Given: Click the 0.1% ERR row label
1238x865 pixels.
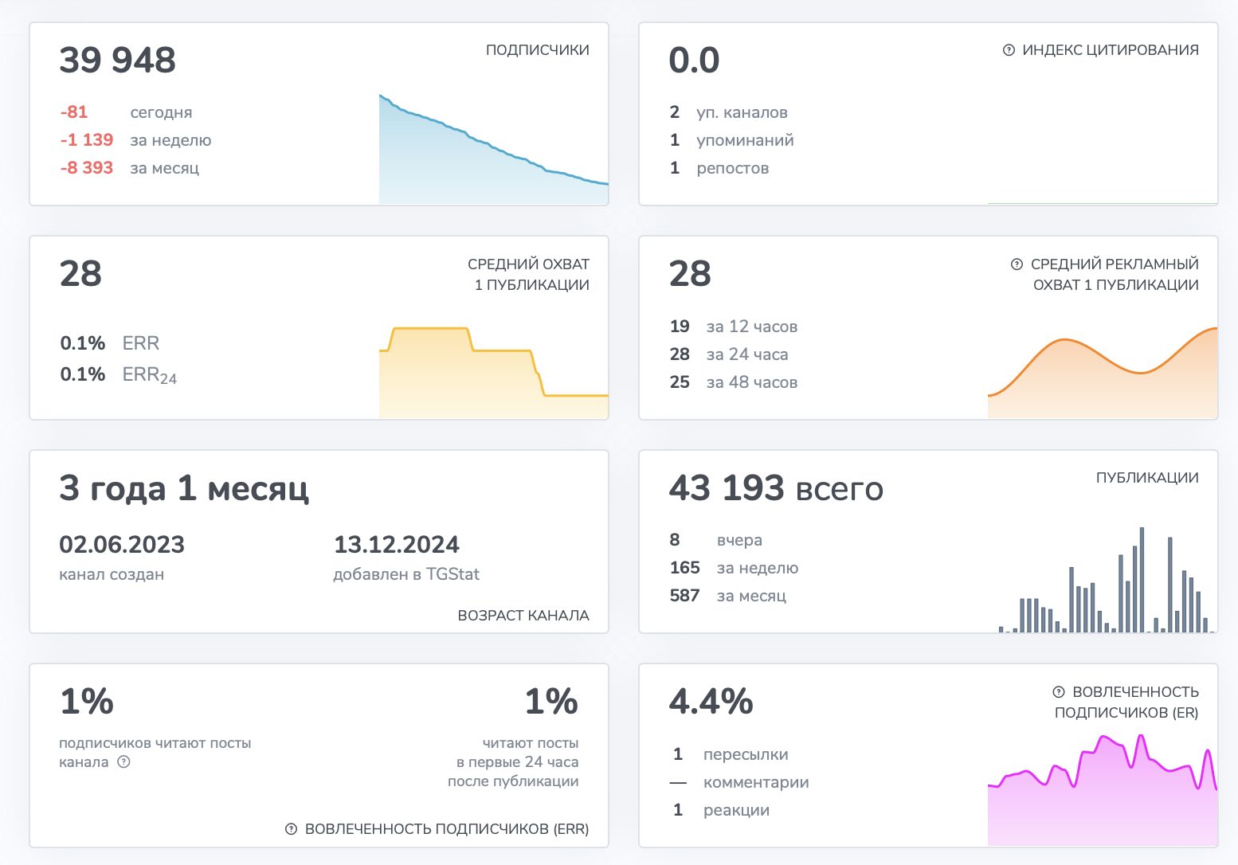Looking at the screenshot, I should [110, 343].
